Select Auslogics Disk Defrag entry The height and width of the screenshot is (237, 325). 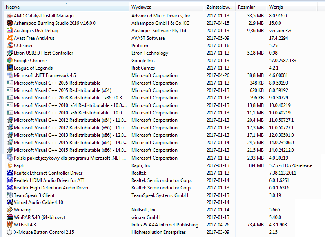tap(36, 31)
